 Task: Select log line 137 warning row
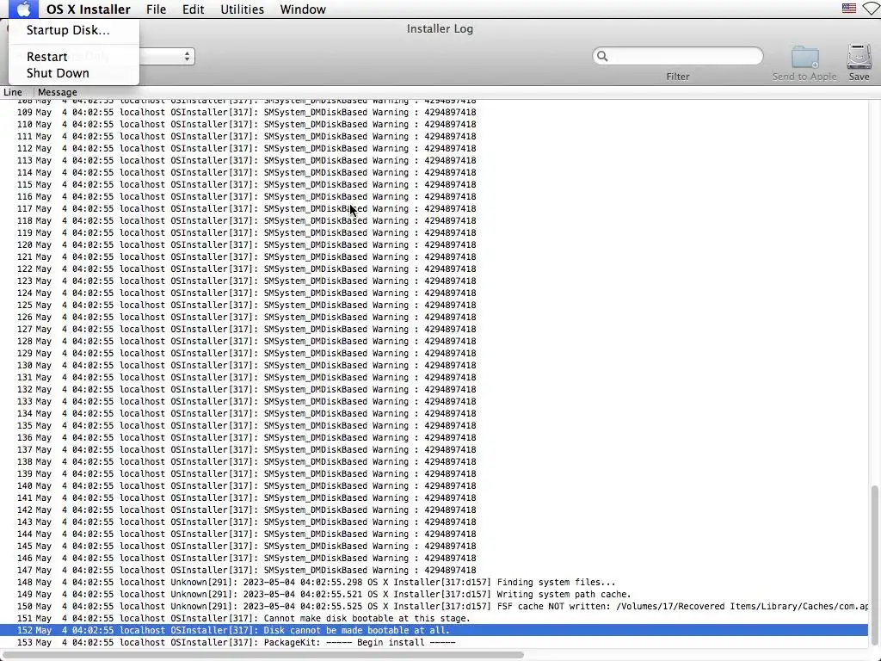coord(434,449)
